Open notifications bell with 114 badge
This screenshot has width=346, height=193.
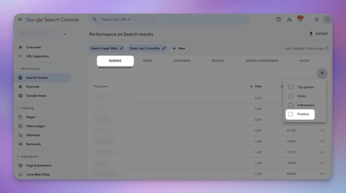(x=300, y=19)
